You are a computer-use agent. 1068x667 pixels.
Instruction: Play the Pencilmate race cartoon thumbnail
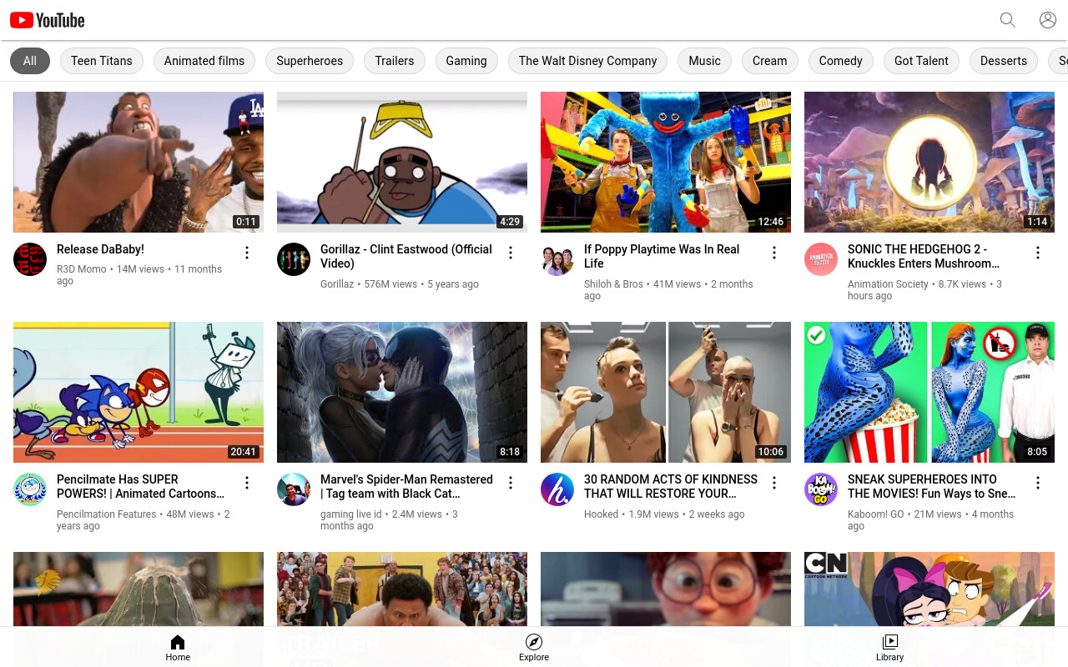139,392
